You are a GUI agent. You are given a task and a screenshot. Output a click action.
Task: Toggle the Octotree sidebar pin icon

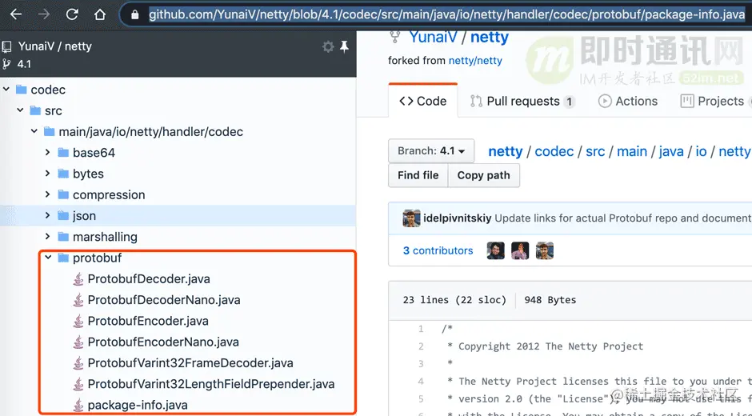(344, 46)
